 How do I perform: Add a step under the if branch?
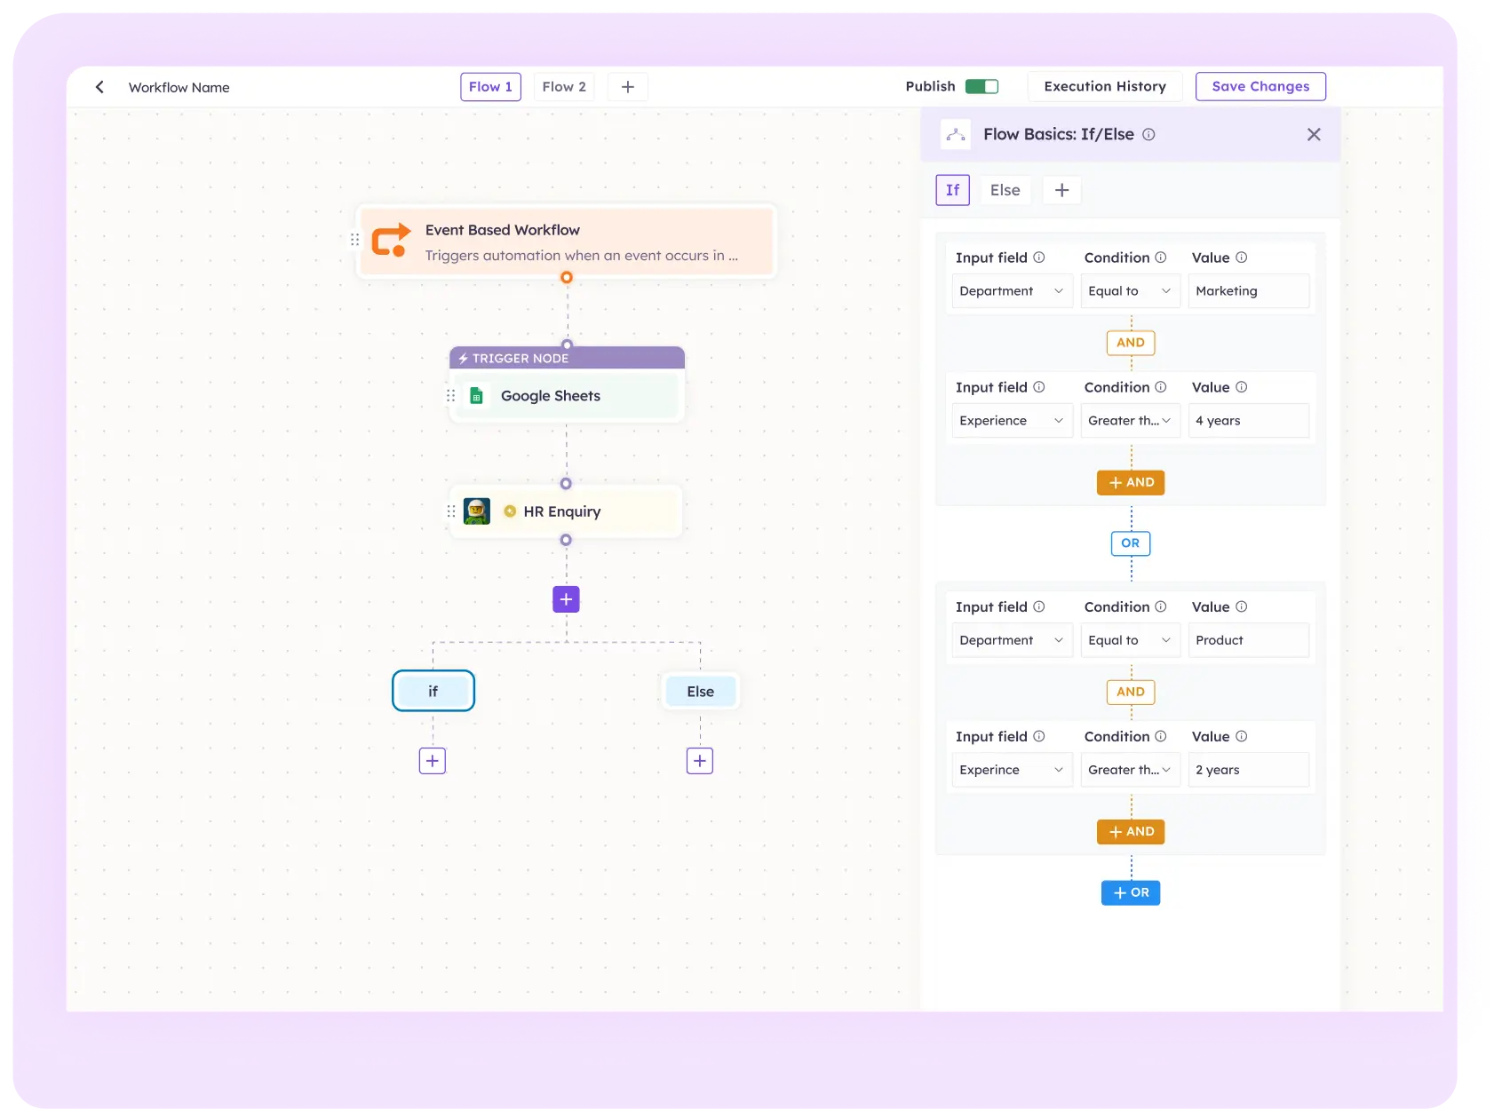pyautogui.click(x=433, y=761)
